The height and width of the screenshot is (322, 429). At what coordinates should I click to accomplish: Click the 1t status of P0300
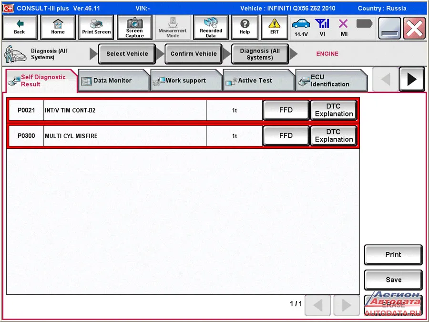[x=235, y=135]
